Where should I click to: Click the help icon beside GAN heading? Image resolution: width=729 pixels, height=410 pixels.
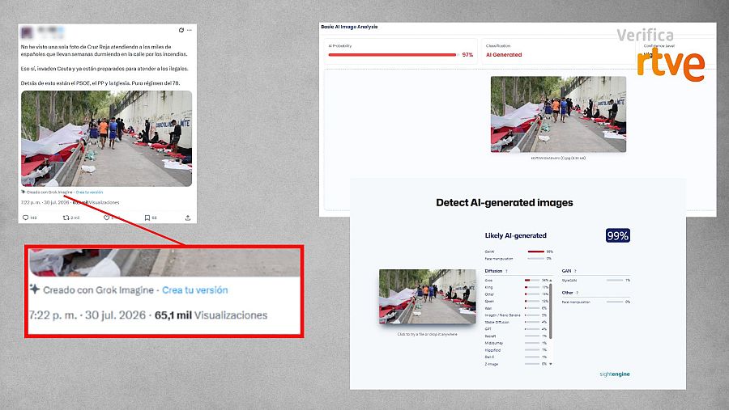click(x=575, y=271)
